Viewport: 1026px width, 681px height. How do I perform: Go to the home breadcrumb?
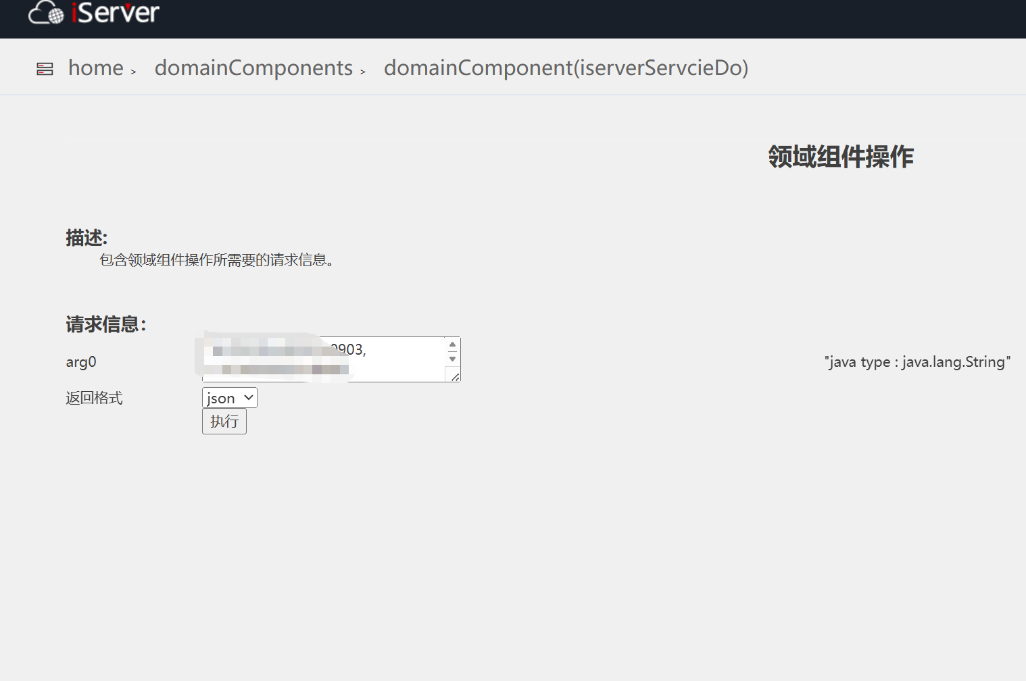95,68
